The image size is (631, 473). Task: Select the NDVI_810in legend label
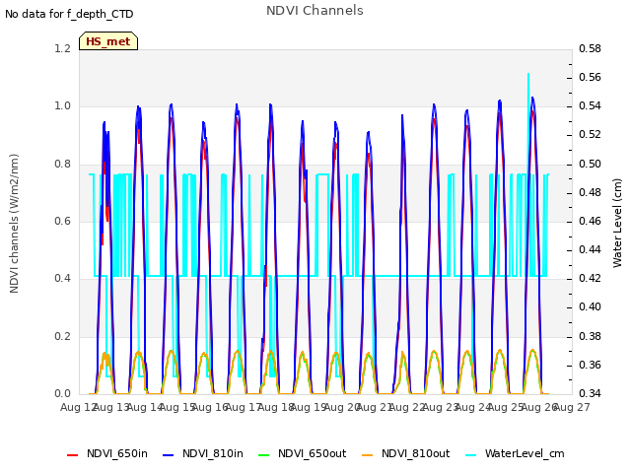[213, 453]
